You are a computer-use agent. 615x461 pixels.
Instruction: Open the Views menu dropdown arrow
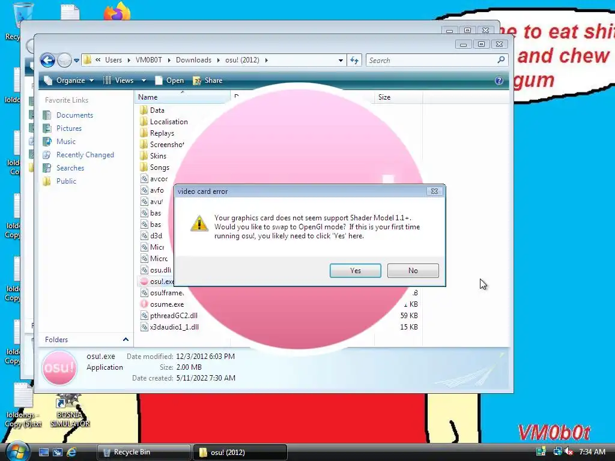tap(144, 80)
